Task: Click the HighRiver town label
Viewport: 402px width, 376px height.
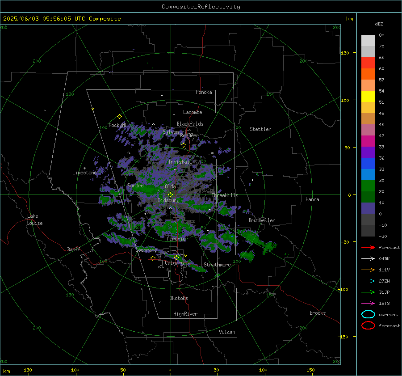Action: click(185, 314)
